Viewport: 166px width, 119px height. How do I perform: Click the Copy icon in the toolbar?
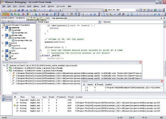point(31,10)
